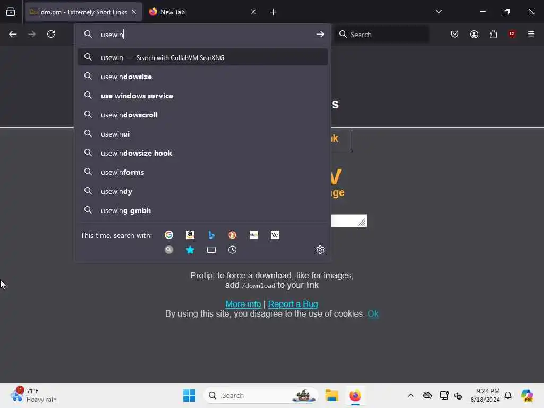Open the weather widget showing Heavy rain

point(33,395)
